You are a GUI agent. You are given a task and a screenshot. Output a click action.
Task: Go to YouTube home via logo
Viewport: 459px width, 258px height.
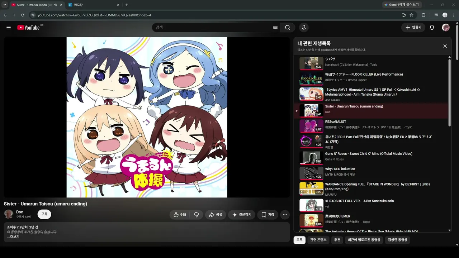click(28, 28)
